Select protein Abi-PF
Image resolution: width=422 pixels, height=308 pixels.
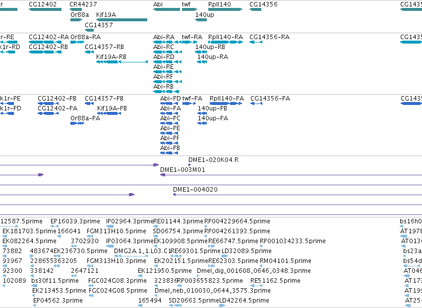(169, 143)
